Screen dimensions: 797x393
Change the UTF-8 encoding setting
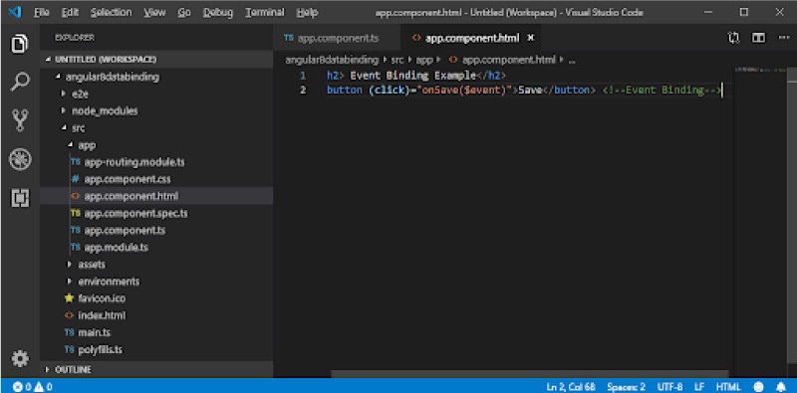[669, 387]
